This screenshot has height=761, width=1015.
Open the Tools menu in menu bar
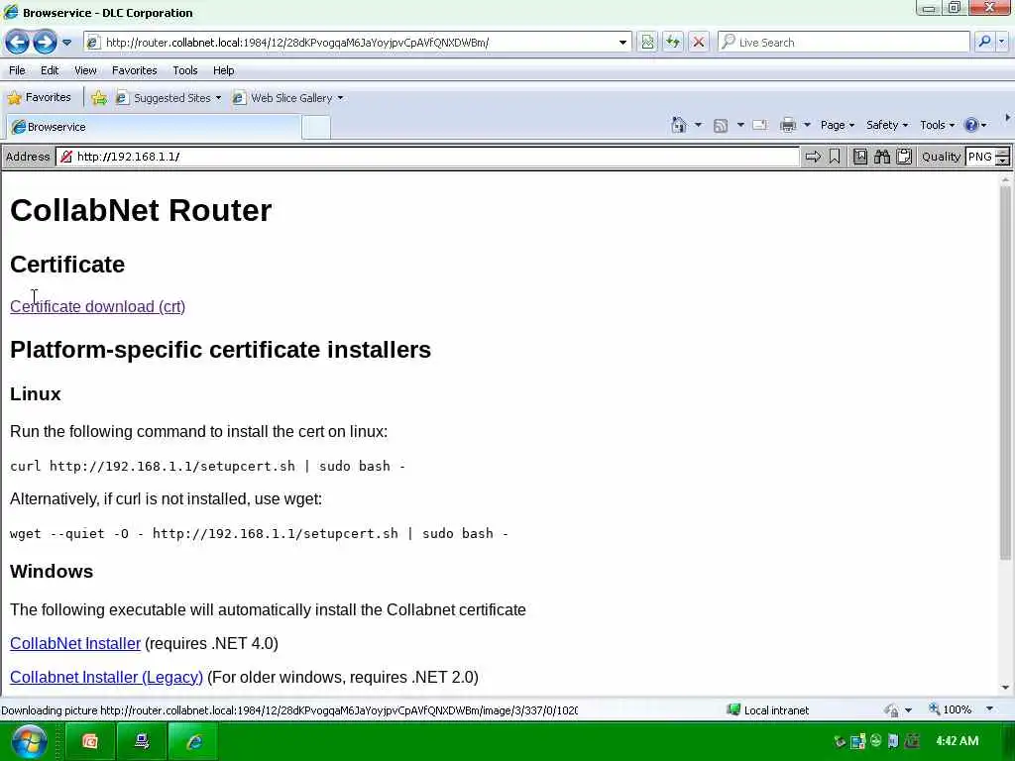pyautogui.click(x=185, y=70)
